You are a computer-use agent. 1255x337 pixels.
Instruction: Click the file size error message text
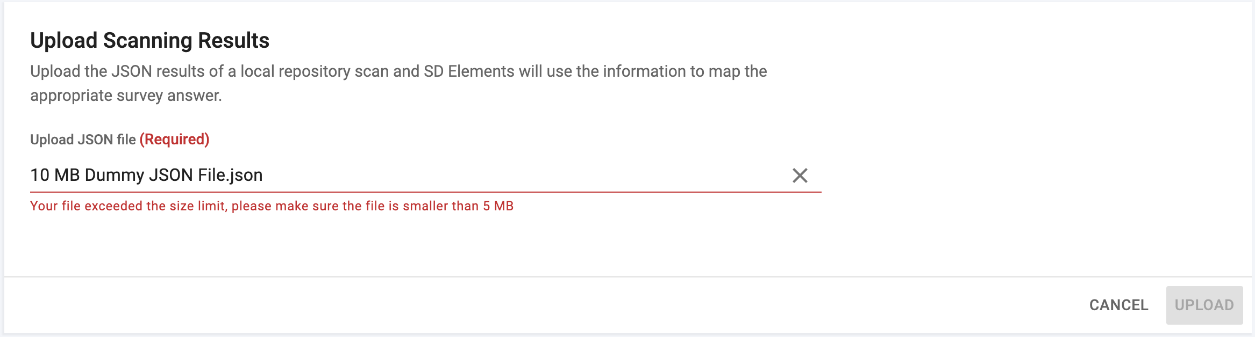pyautogui.click(x=272, y=206)
